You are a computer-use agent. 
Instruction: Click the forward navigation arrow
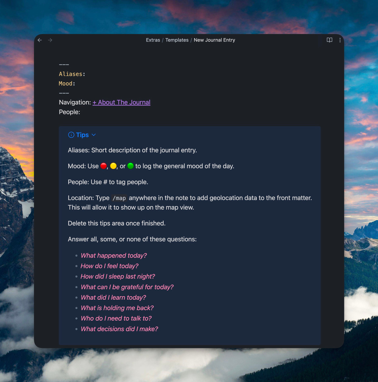coord(50,40)
